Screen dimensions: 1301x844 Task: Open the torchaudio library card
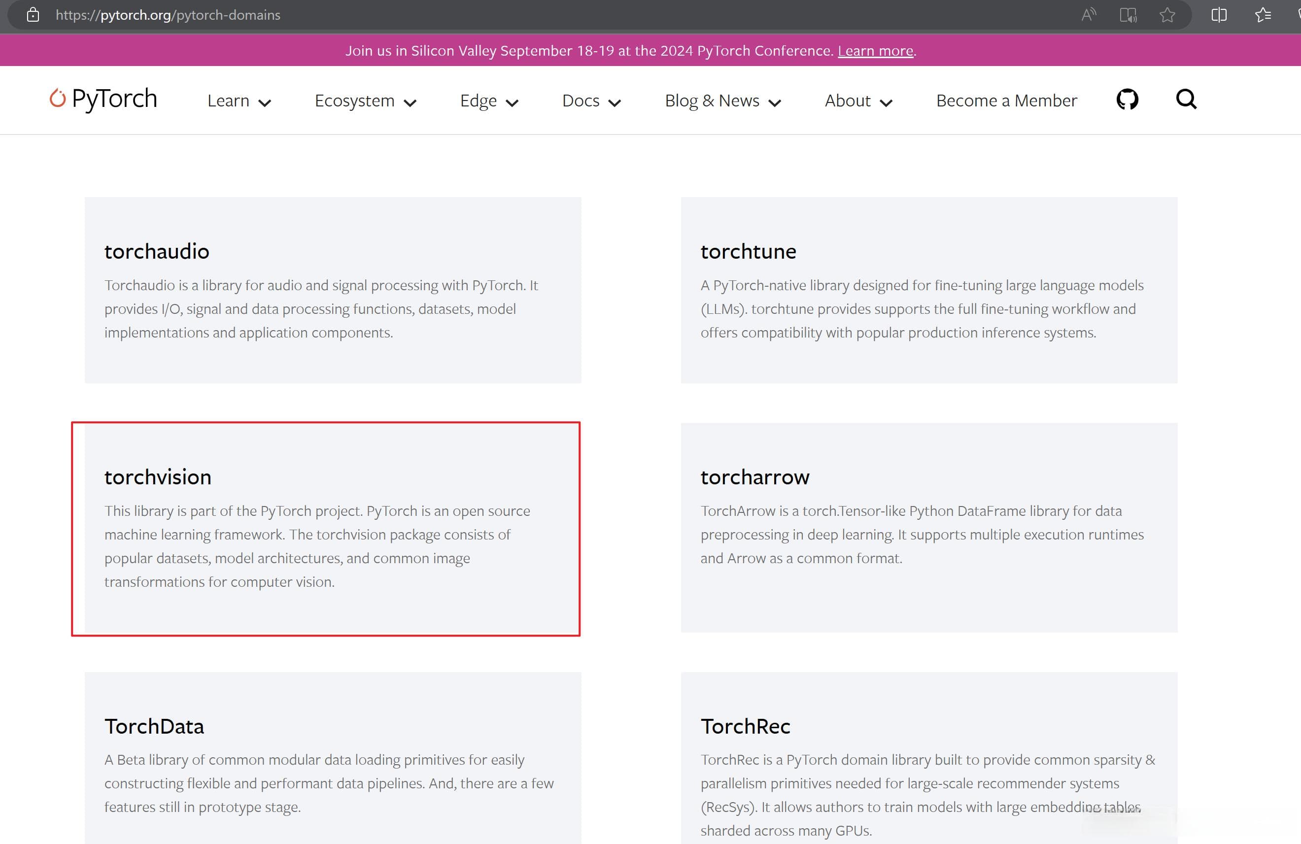click(332, 290)
